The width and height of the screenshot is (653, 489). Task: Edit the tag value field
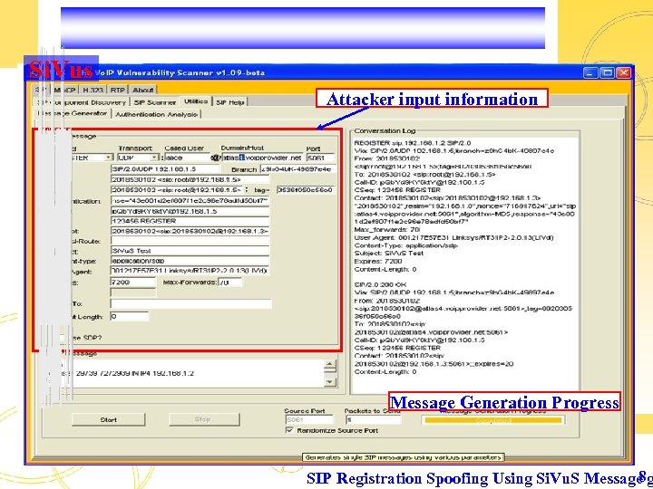pos(307,190)
